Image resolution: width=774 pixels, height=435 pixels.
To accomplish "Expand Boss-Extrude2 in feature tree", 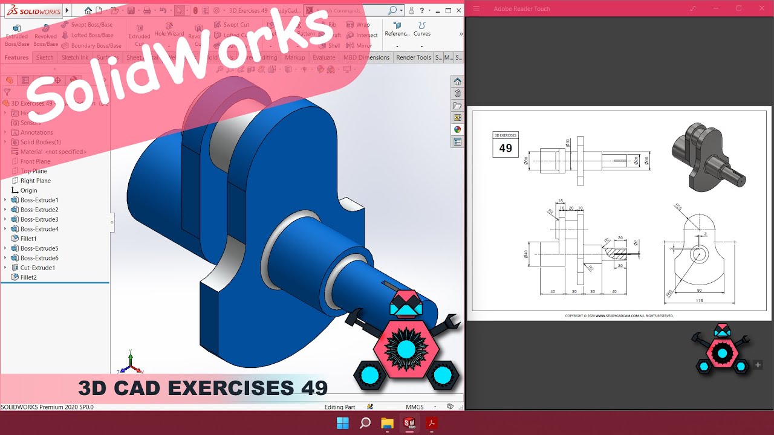I will [5, 210].
